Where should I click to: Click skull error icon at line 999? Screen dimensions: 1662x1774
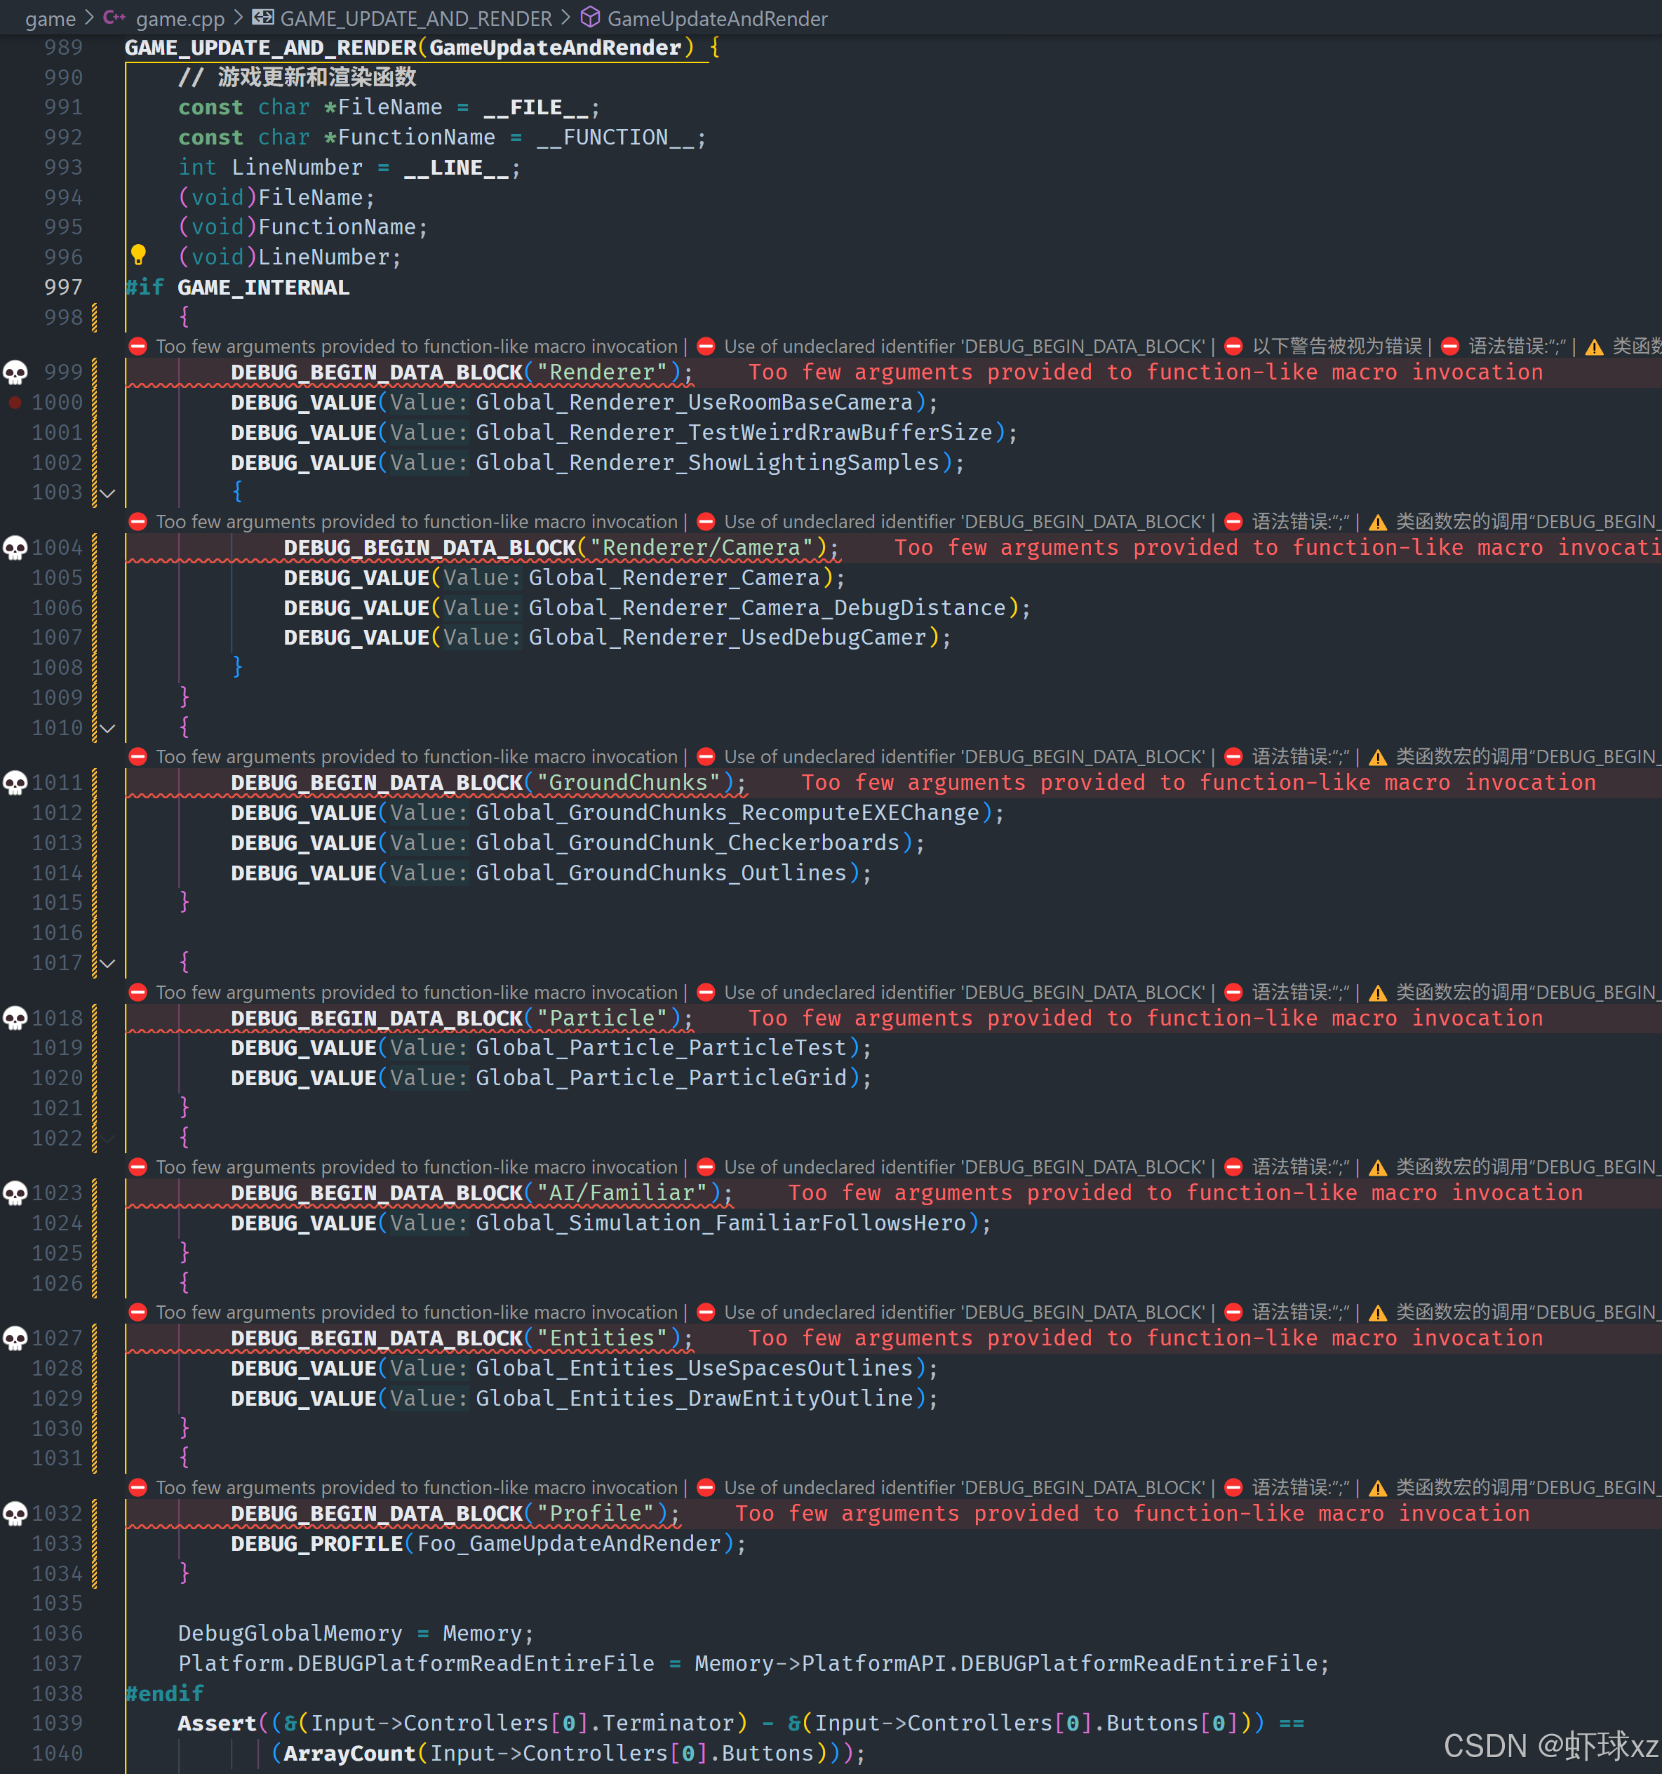coord(15,372)
